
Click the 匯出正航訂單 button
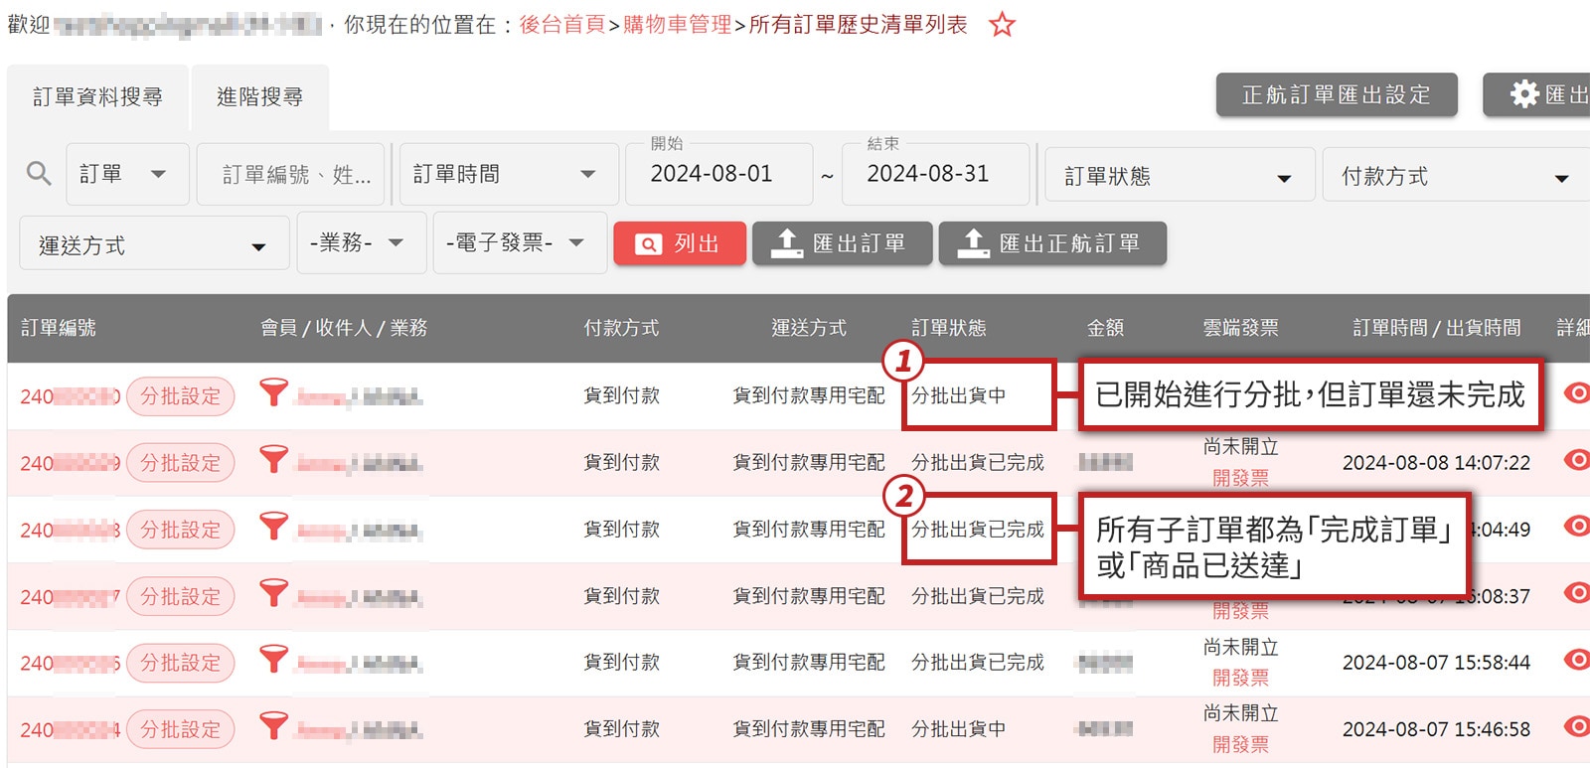point(1052,243)
